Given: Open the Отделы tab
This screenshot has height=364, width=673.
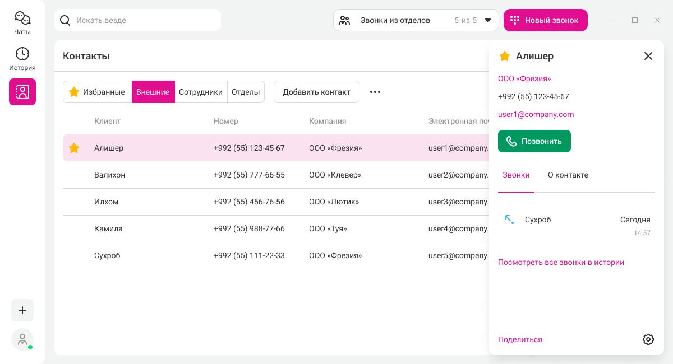Looking at the screenshot, I should 246,92.
